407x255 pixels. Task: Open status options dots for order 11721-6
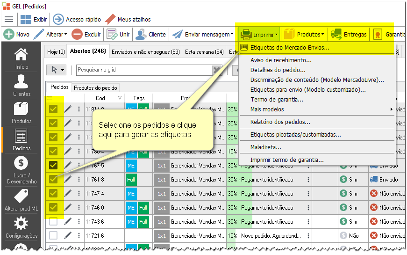point(308,235)
